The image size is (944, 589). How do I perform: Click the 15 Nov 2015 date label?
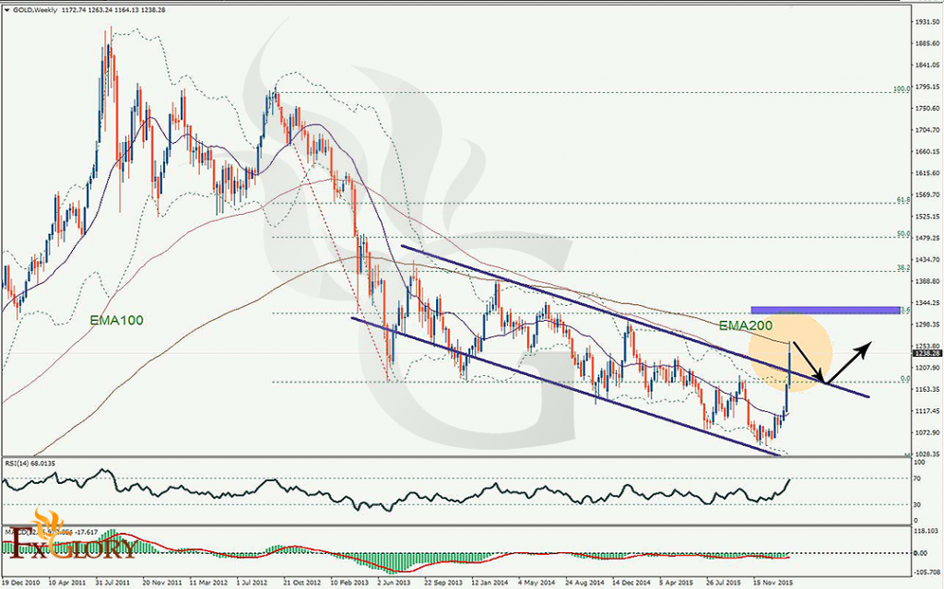[x=773, y=583]
